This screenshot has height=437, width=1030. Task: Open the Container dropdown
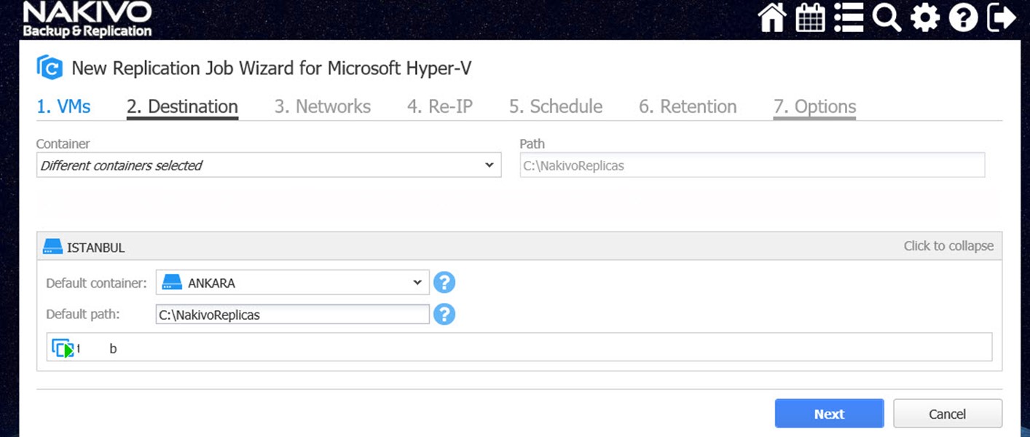269,165
